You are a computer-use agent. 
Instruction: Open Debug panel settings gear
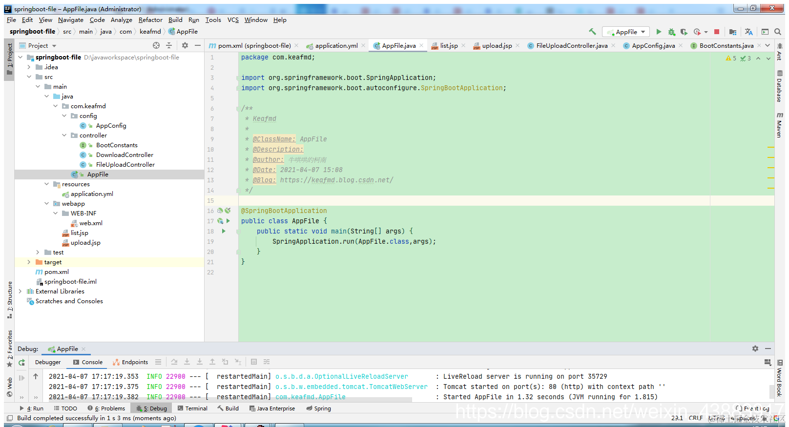(755, 349)
